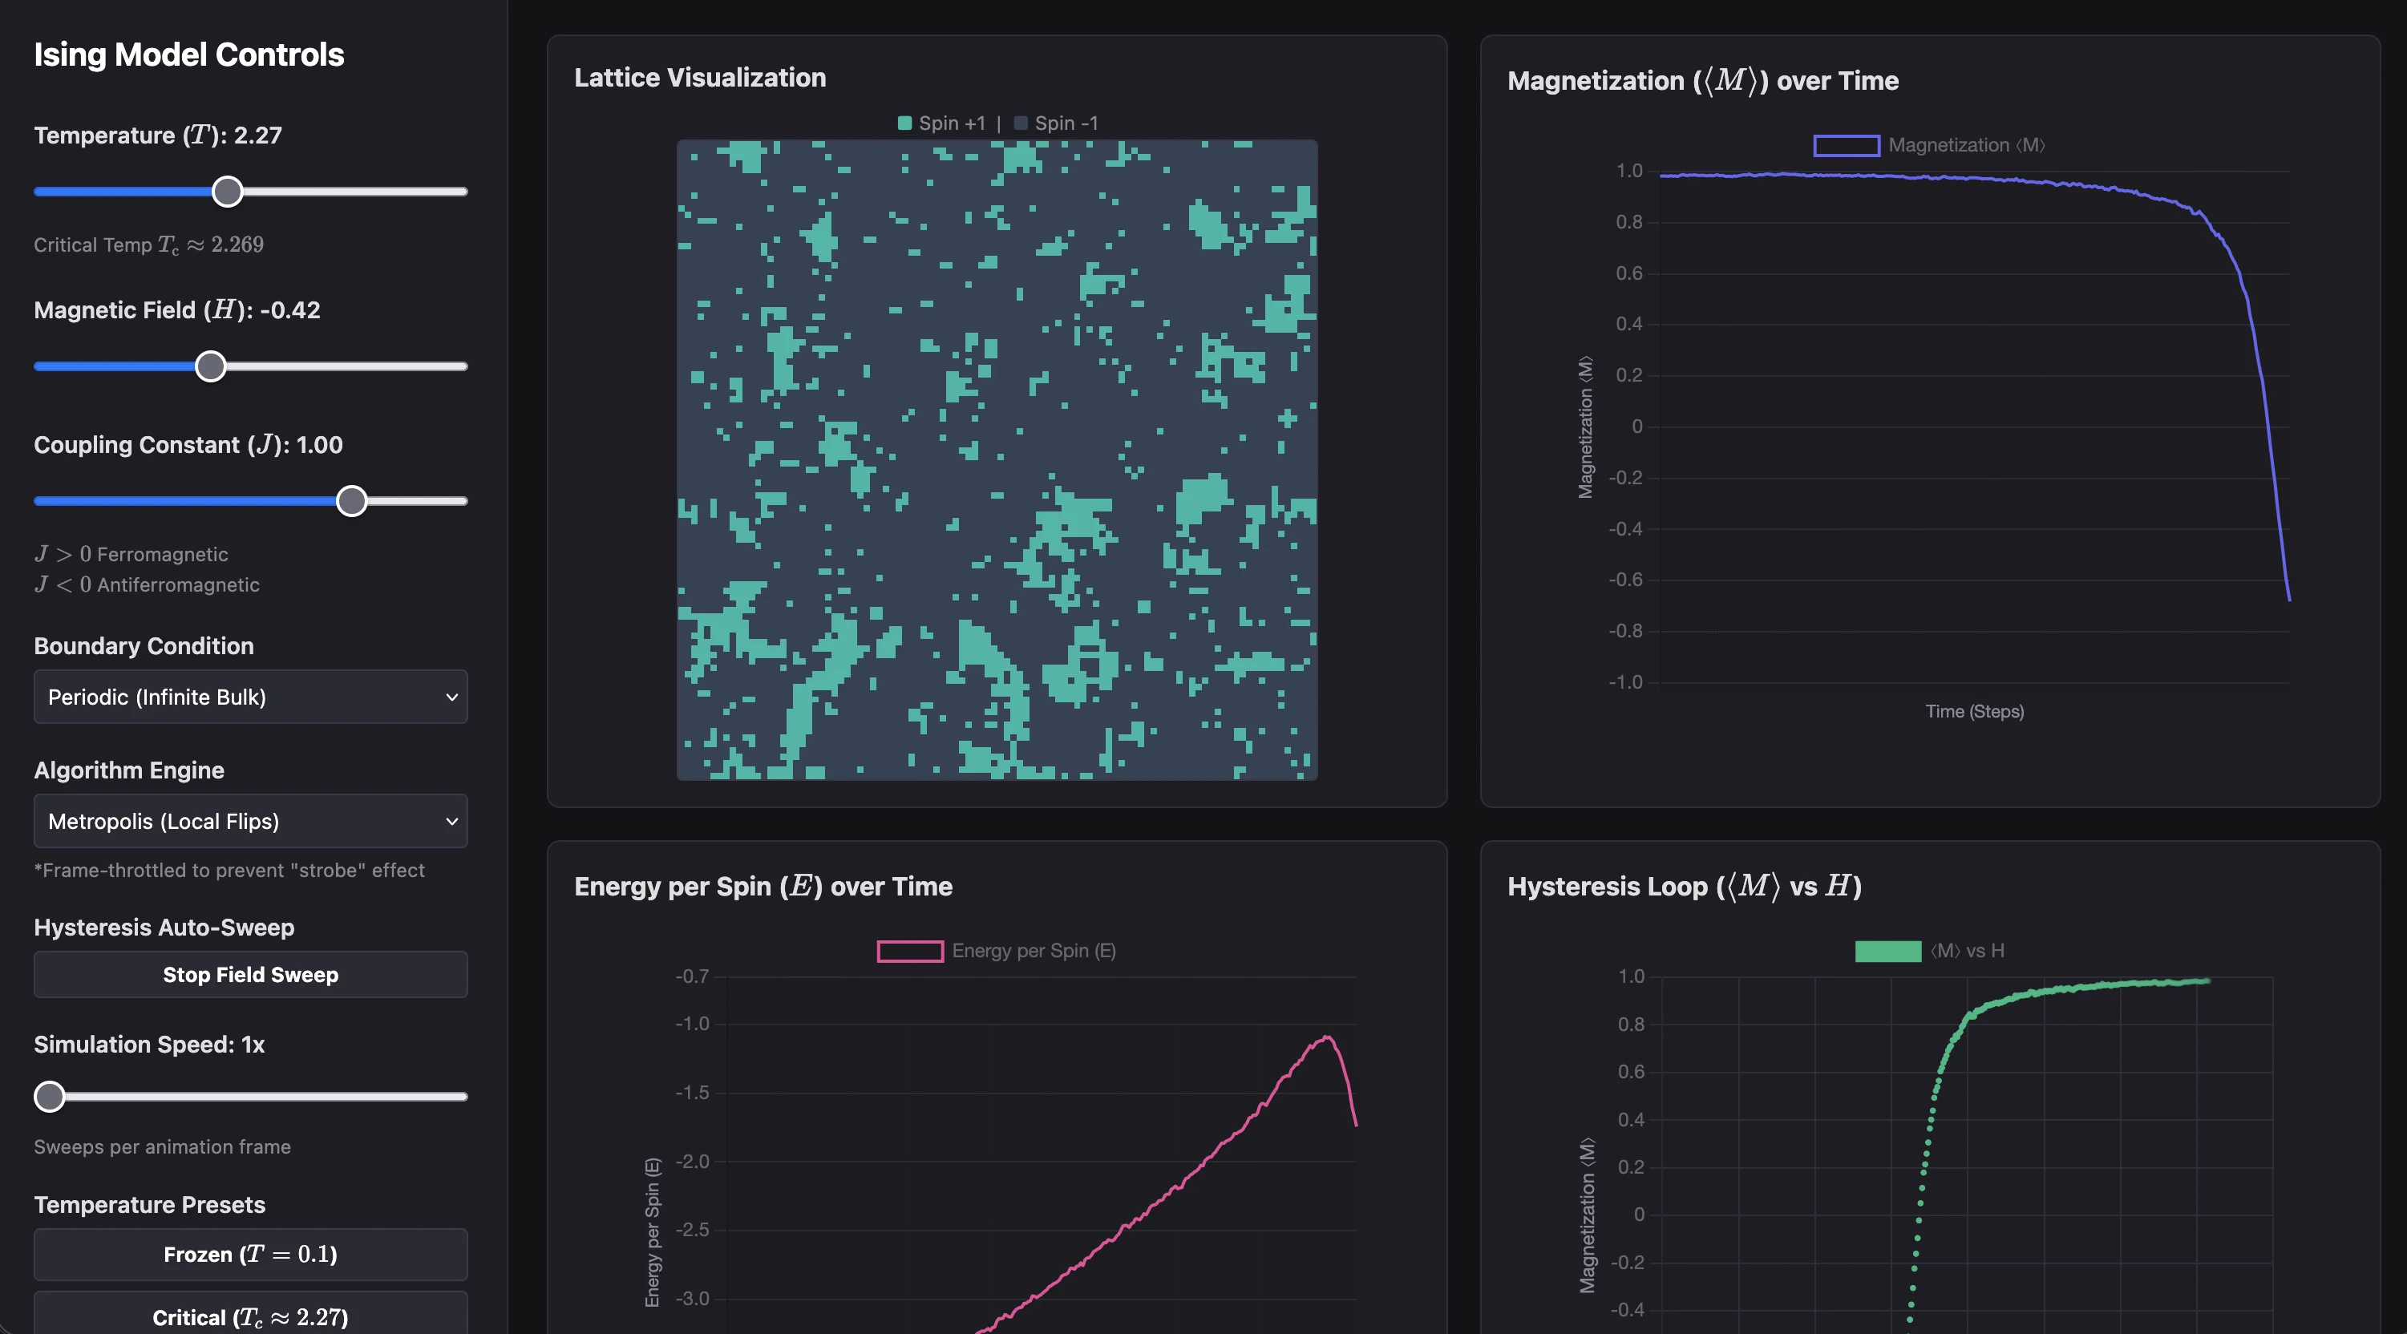Screen dimensions: 2407x1334
Task: Toggle the ⟨M⟩ vs H legend entry
Action: (1929, 951)
